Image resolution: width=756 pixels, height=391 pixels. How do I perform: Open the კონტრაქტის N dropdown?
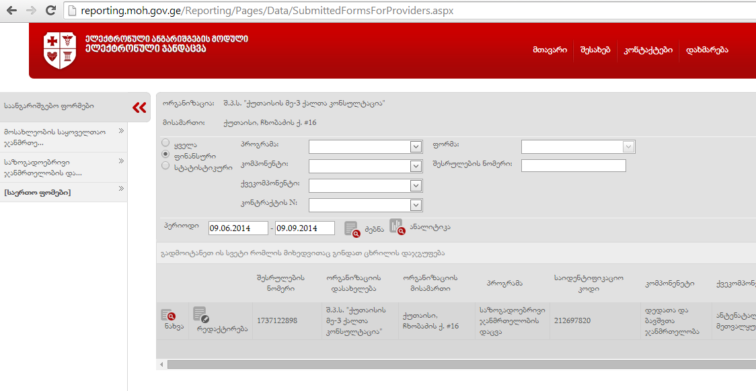pos(365,205)
